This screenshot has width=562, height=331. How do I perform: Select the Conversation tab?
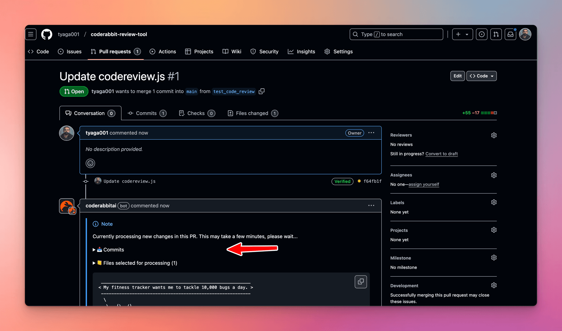90,113
